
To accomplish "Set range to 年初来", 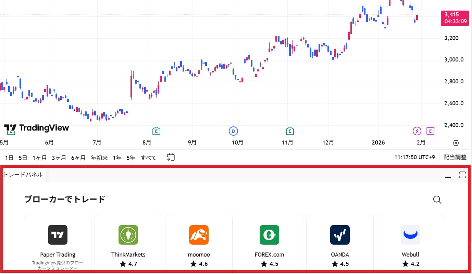I will point(99,157).
